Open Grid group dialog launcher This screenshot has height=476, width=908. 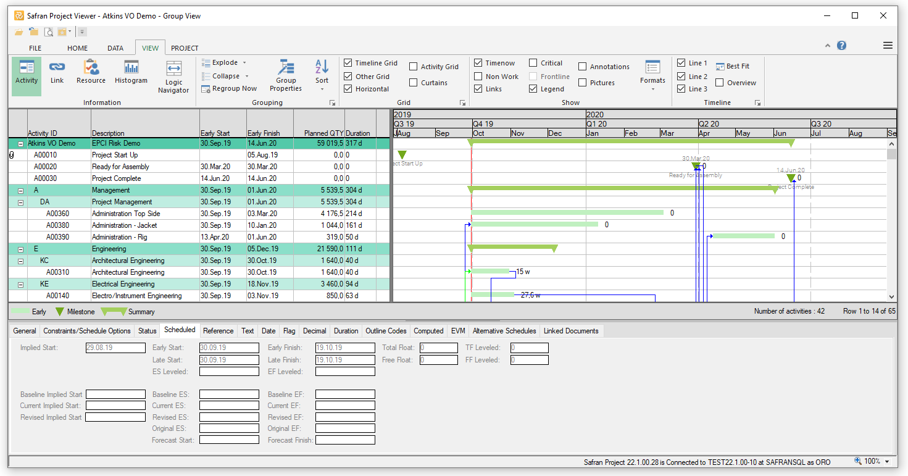[462, 103]
